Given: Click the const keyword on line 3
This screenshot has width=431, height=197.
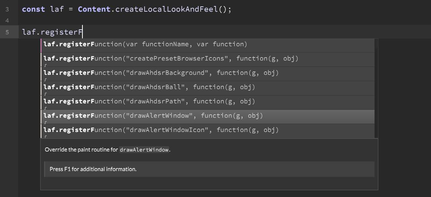Looking at the screenshot, I should click(34, 9).
